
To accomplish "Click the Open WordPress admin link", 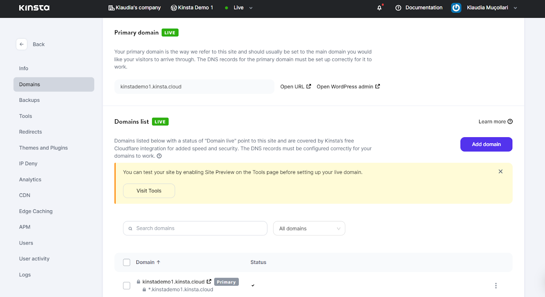I will 345,87.
